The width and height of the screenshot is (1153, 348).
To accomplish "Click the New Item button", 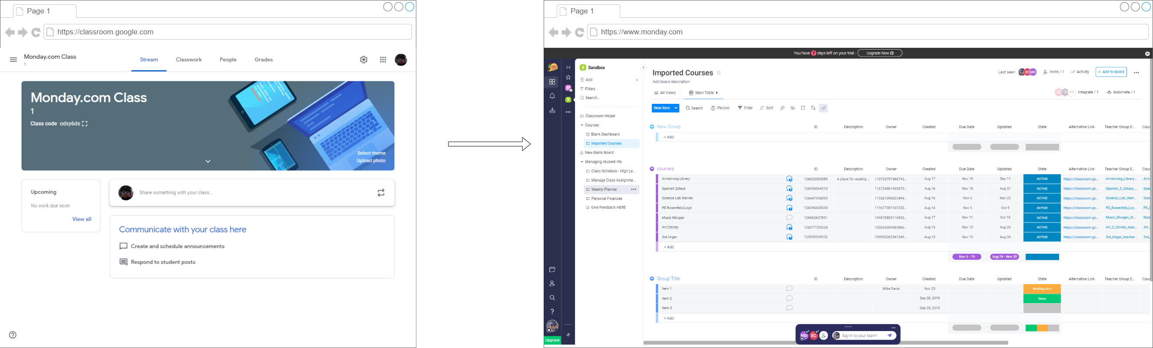I will 662,108.
